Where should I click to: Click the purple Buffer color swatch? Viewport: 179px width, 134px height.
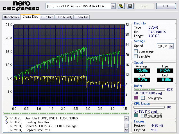(x=136, y=98)
